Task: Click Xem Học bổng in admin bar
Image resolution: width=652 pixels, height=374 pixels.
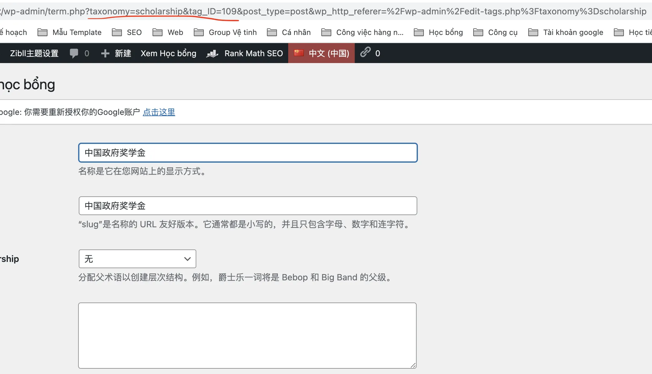Action: 168,53
